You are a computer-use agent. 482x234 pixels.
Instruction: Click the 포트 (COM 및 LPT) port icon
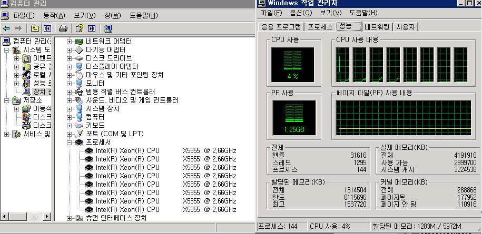[79, 134]
